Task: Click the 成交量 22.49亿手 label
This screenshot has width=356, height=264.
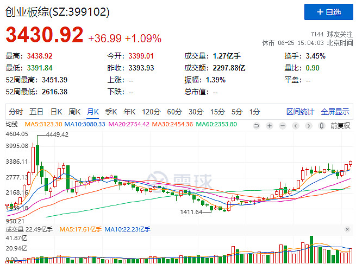Action: tap(29, 230)
